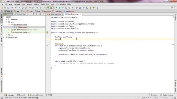The height and width of the screenshot is (99, 177).
Task: Click override gutter icon beside onCreate
Action: pos(47,46)
